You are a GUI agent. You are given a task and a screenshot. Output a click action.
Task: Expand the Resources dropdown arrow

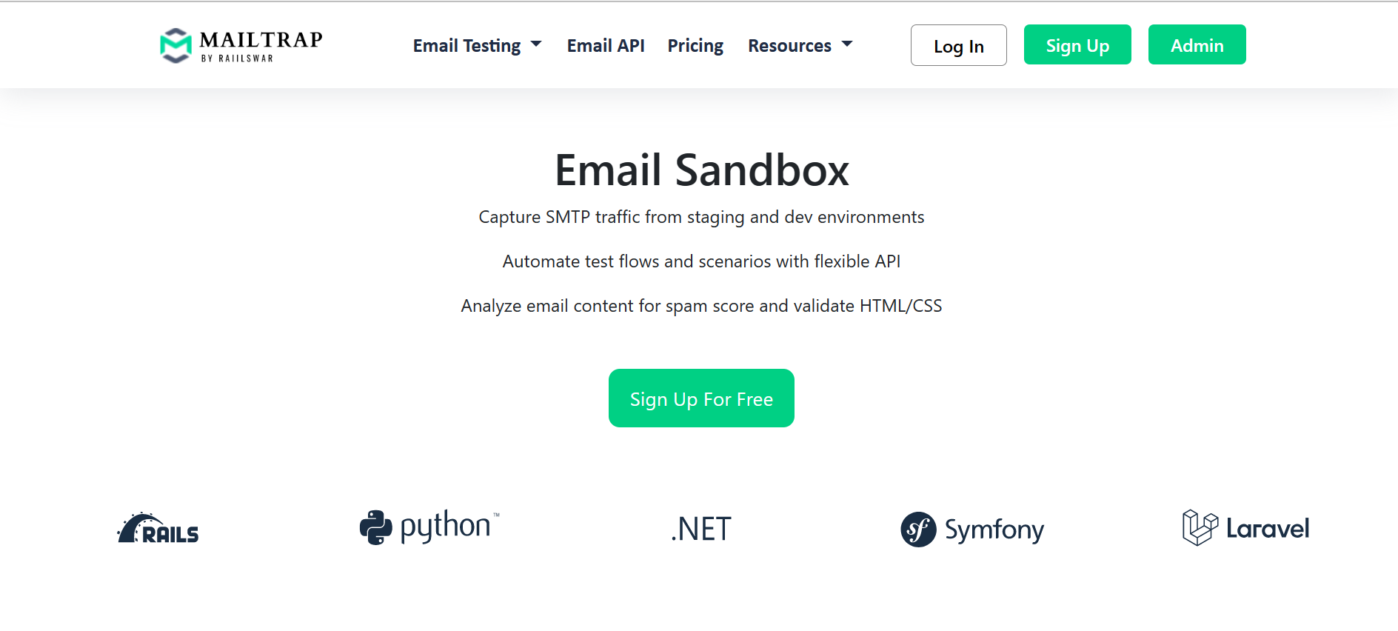[x=847, y=44]
